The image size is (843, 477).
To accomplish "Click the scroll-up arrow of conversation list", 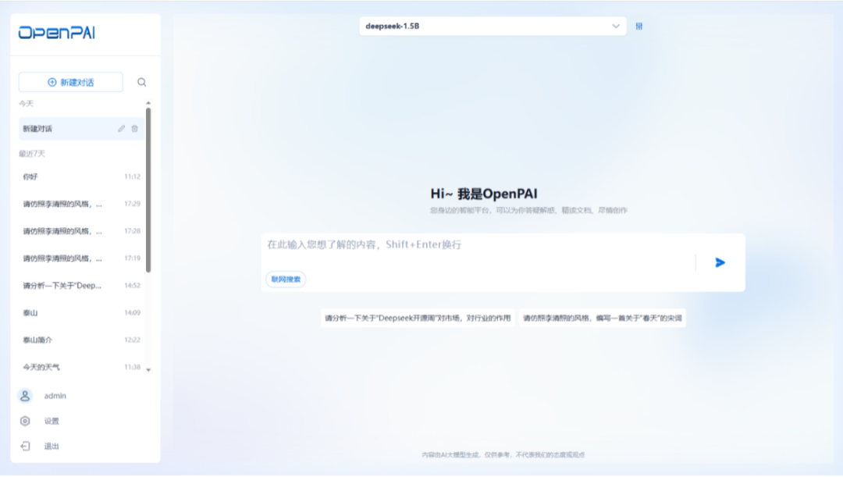I will [x=148, y=103].
